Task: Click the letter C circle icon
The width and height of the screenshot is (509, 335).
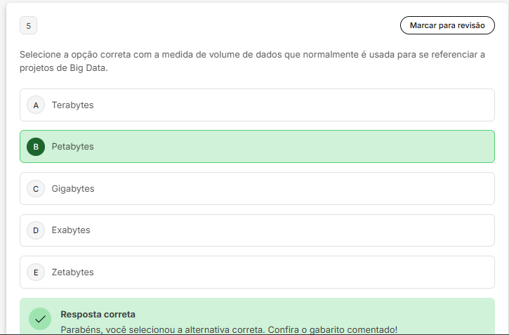Action: coord(36,189)
